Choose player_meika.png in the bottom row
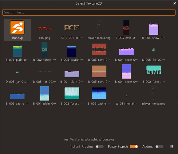This screenshot has width=178, height=154. 154,96
